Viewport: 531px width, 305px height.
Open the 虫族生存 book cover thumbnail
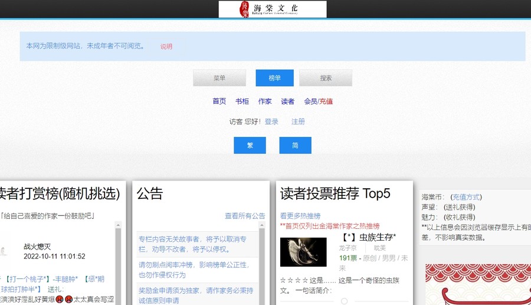[303, 252]
